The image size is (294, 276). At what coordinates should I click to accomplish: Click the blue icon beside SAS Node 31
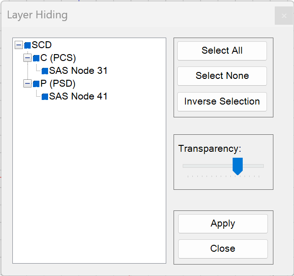45,71
